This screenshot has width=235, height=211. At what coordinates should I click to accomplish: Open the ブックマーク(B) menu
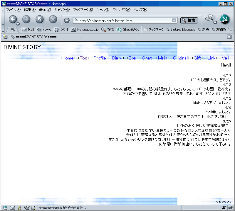(x=83, y=10)
